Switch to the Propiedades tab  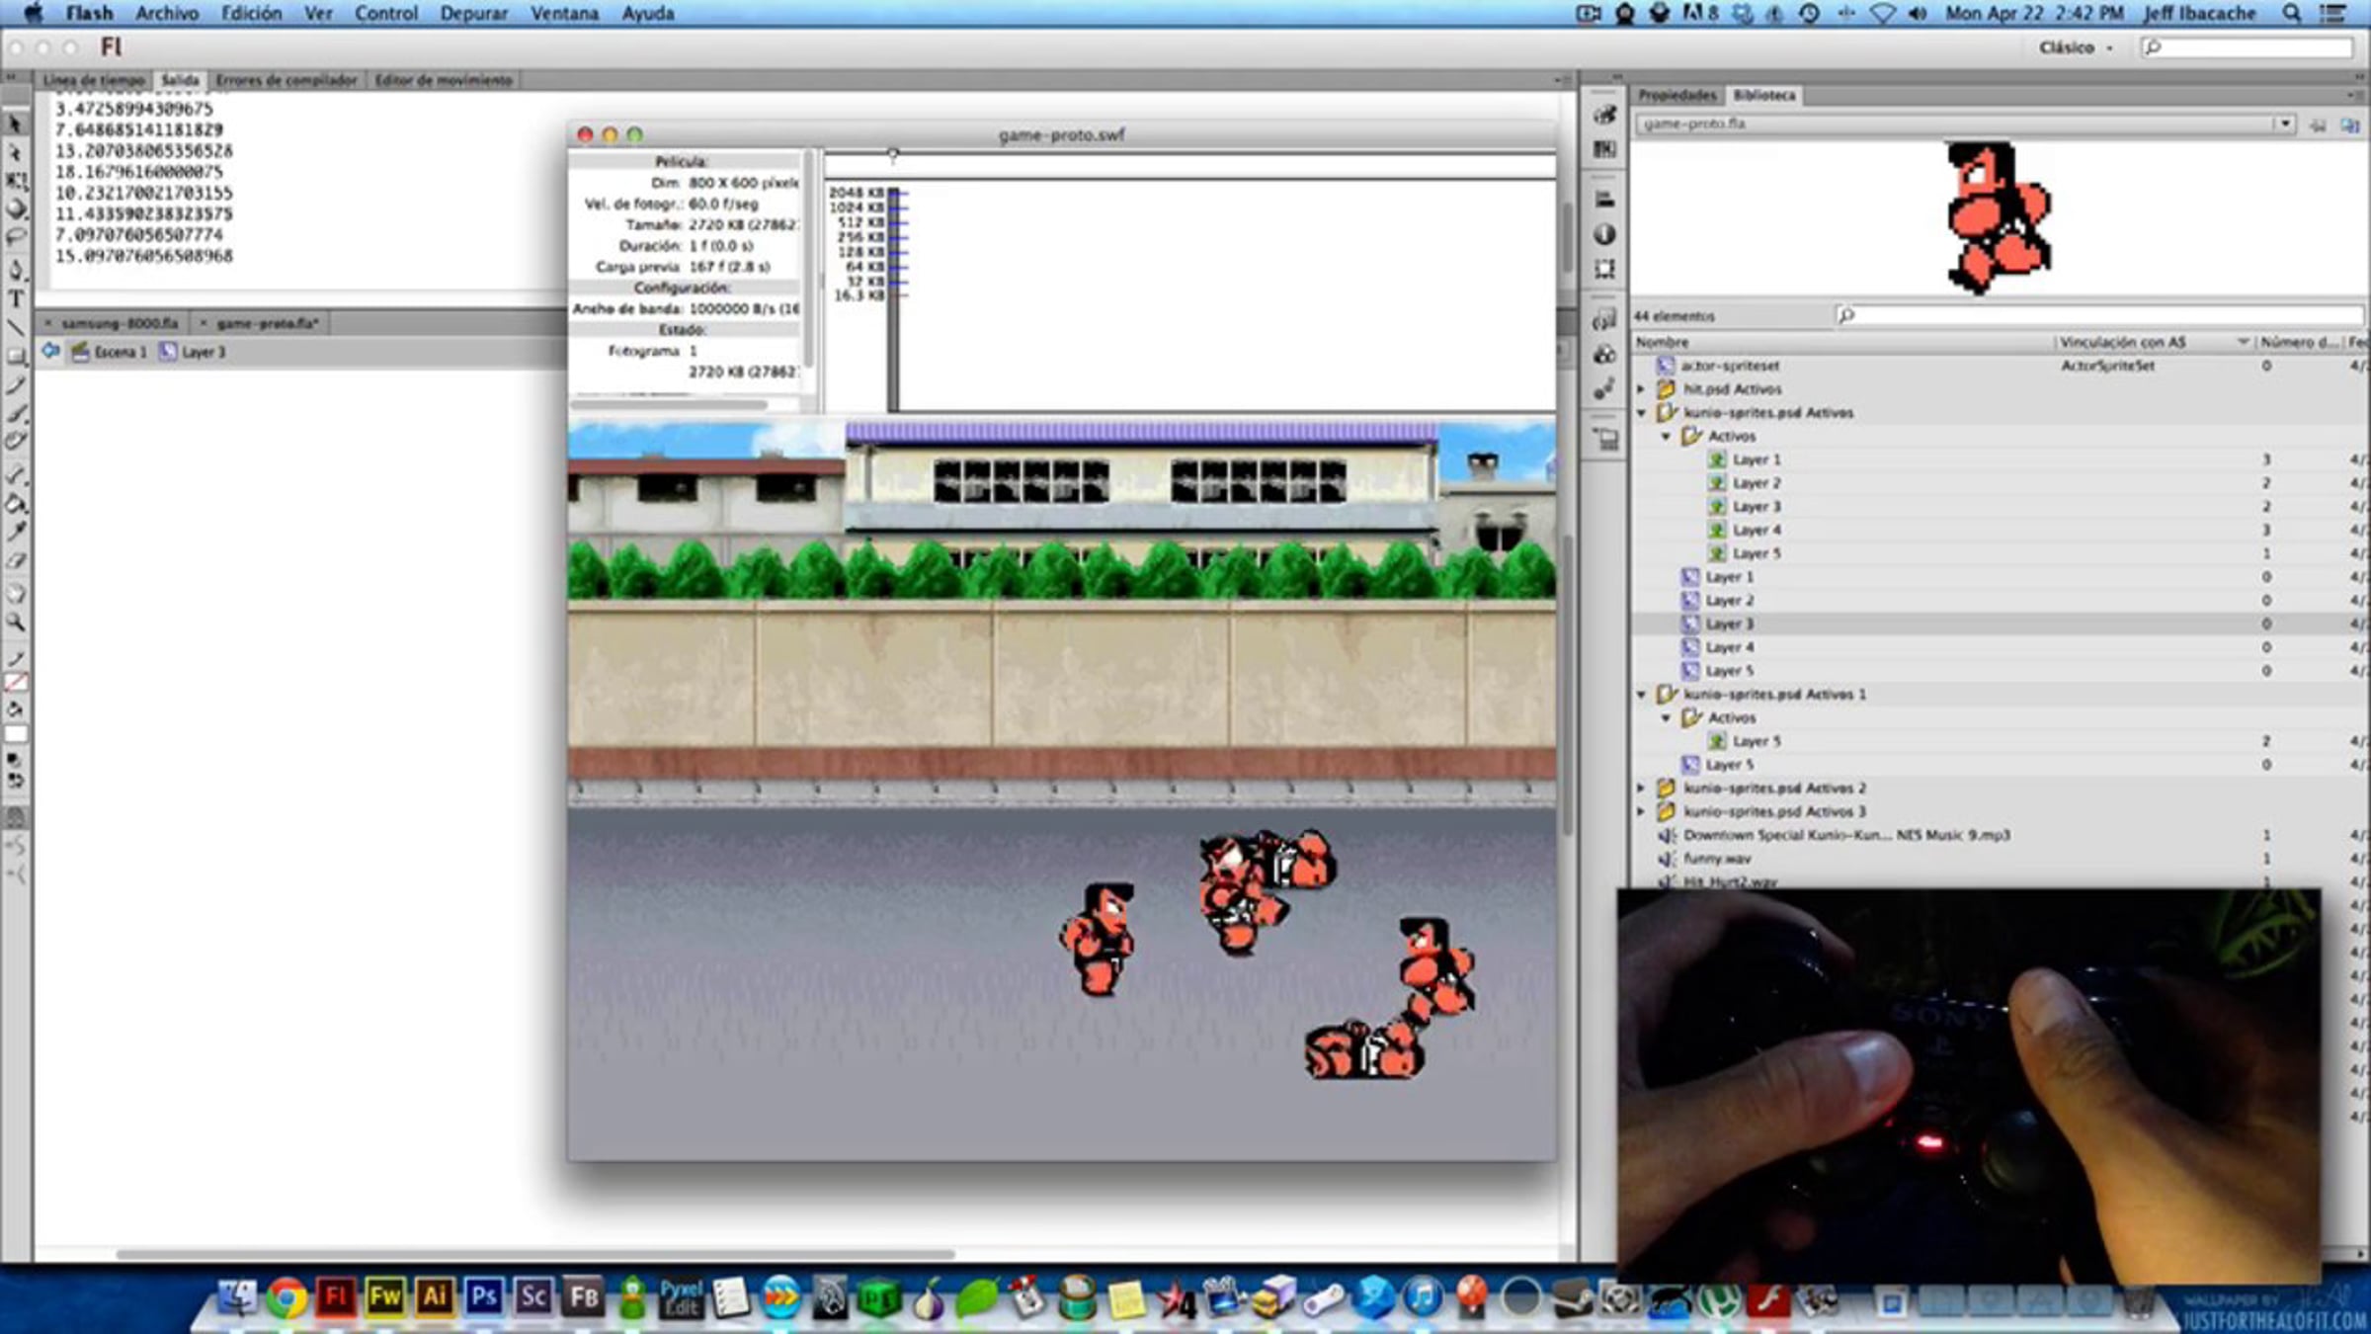point(1676,95)
